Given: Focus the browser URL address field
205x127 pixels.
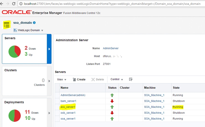Looking at the screenshot, I should pos(112,4).
